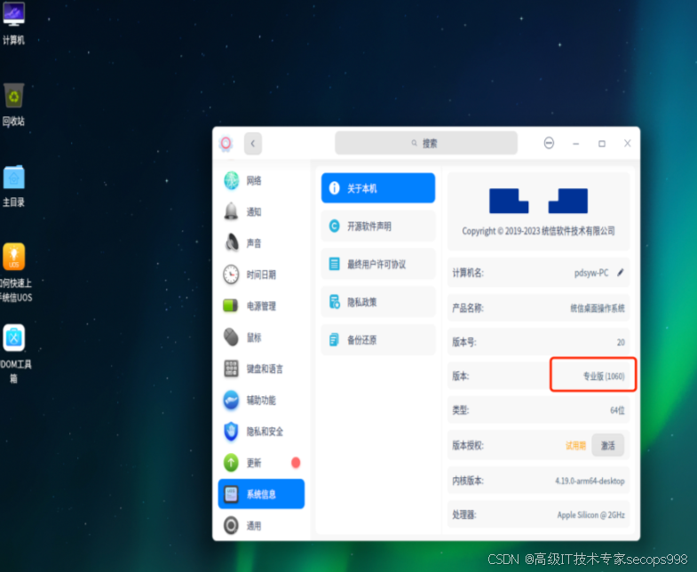Image resolution: width=697 pixels, height=572 pixels.
Task: Select 电源管理 battery in the sidebar
Action: point(261,306)
